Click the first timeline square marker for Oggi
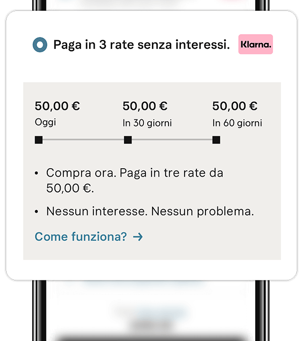 click(x=39, y=140)
